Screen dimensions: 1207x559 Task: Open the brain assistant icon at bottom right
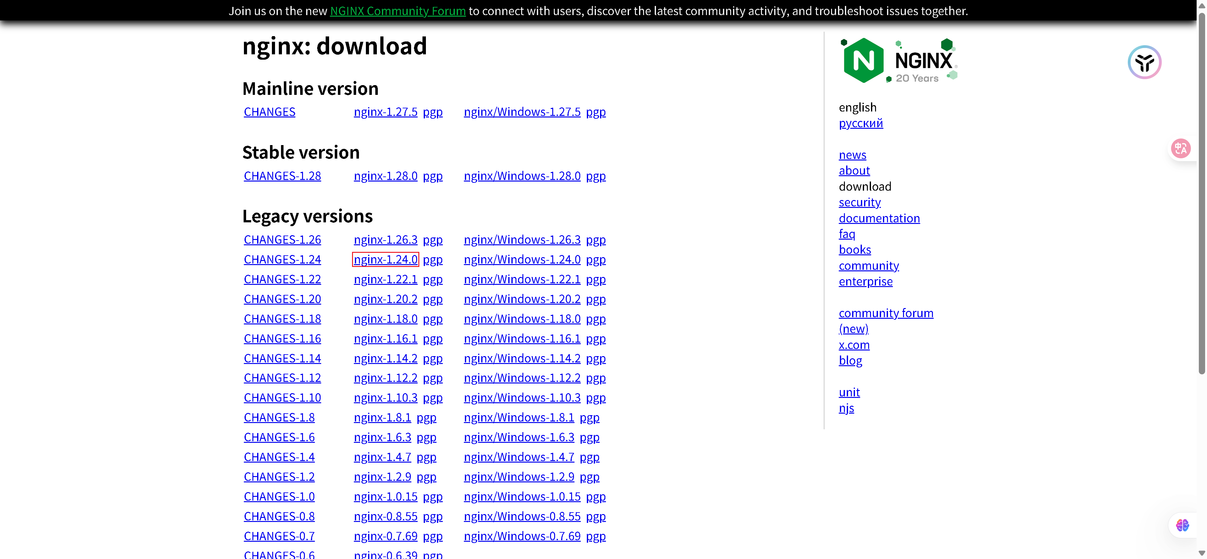point(1182,525)
